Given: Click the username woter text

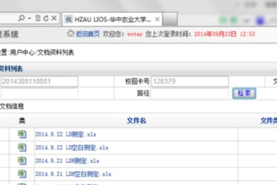Looking at the screenshot, I should click(135, 34).
